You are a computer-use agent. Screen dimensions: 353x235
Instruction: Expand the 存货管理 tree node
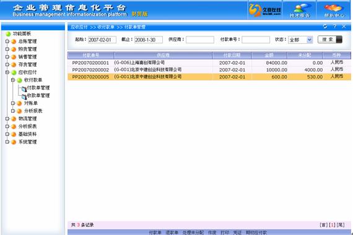coord(7,64)
